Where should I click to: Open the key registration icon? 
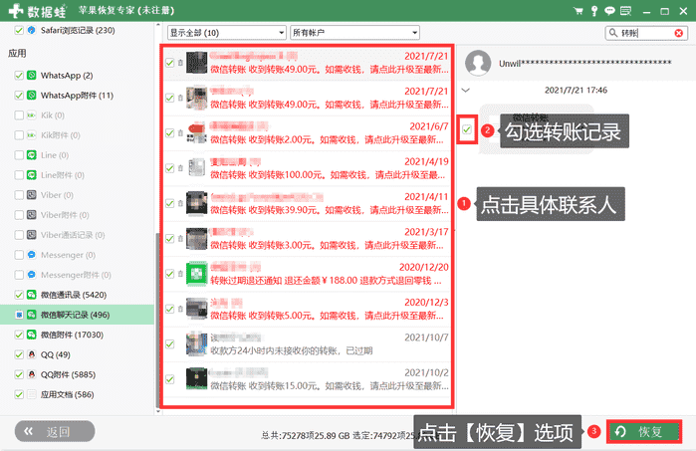(x=593, y=11)
